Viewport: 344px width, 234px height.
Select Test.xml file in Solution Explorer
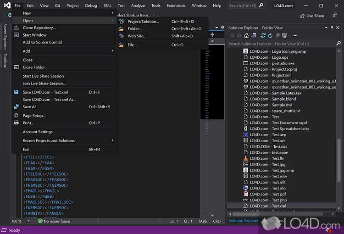tap(282, 206)
